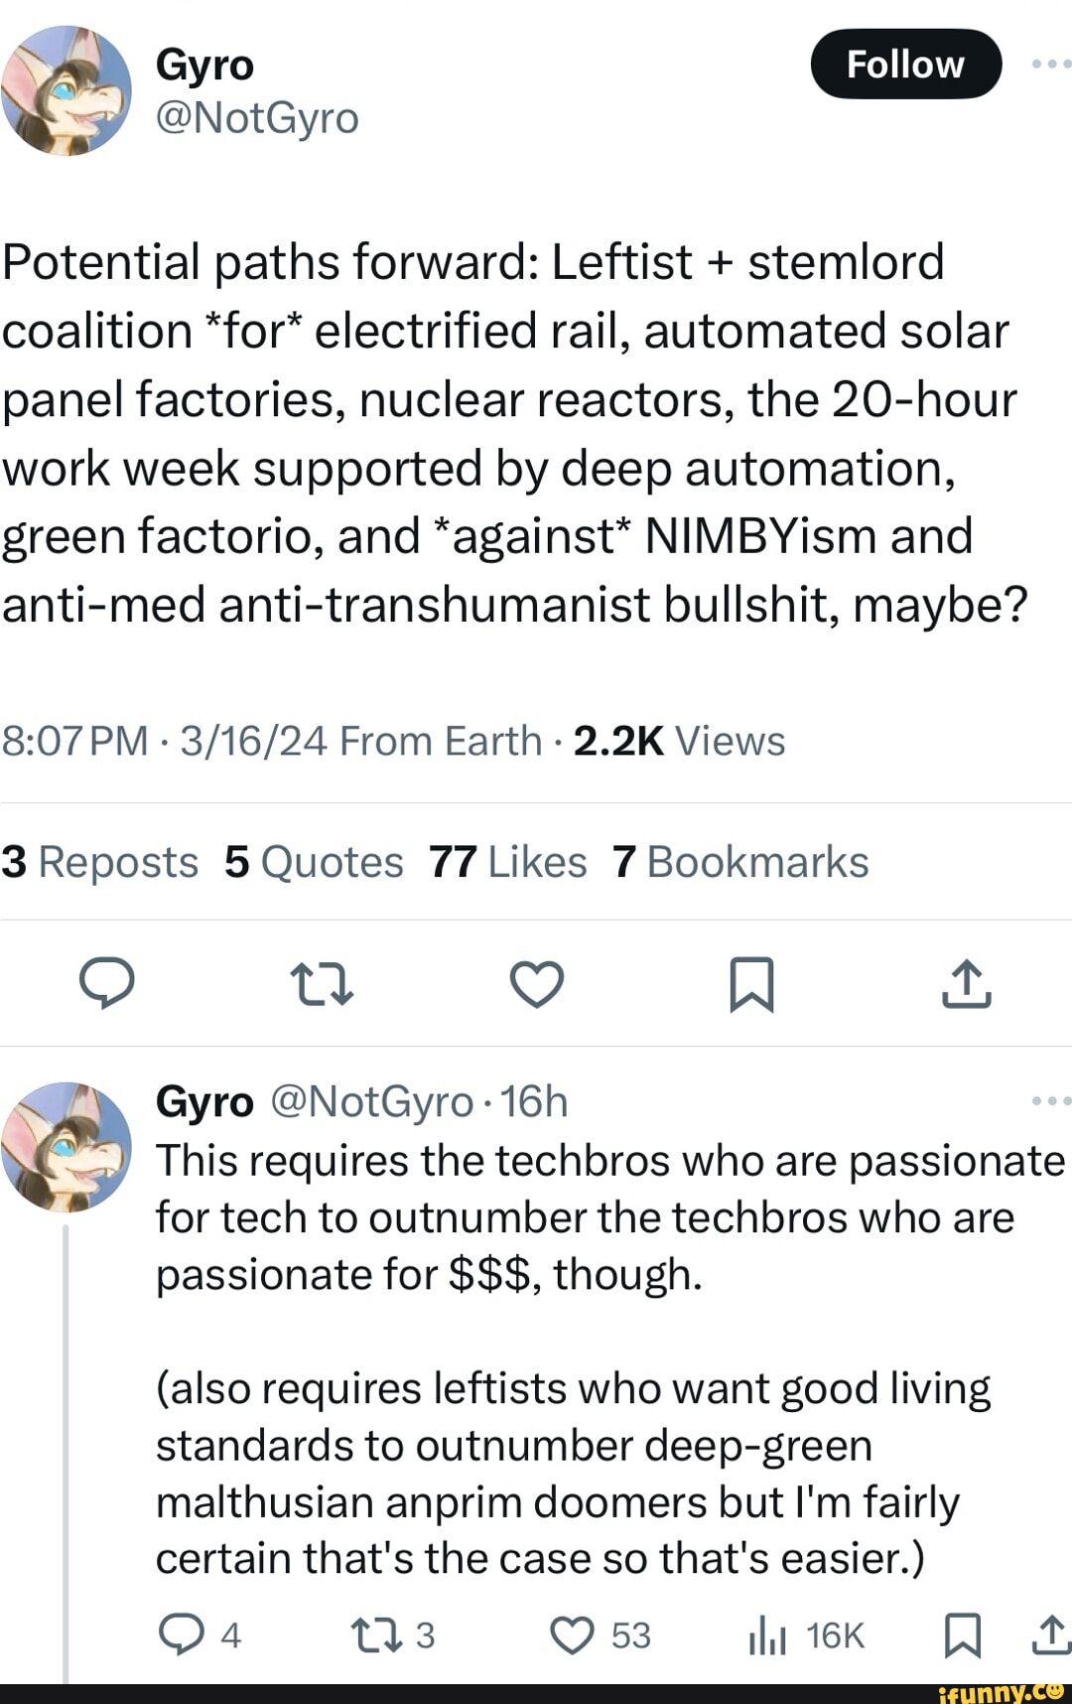Reply to the main tweet via comment icon
This screenshot has width=1072, height=1704.
click(107, 984)
